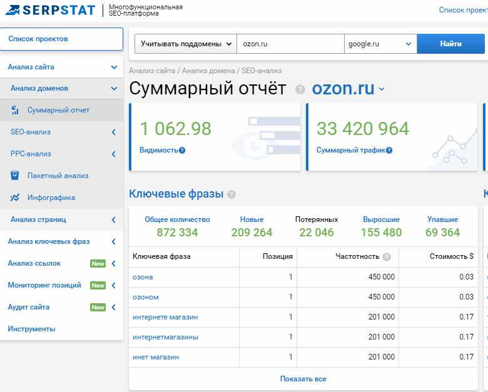Click the Ключевые фразы heading link
The image size is (488, 392).
pyautogui.click(x=176, y=194)
